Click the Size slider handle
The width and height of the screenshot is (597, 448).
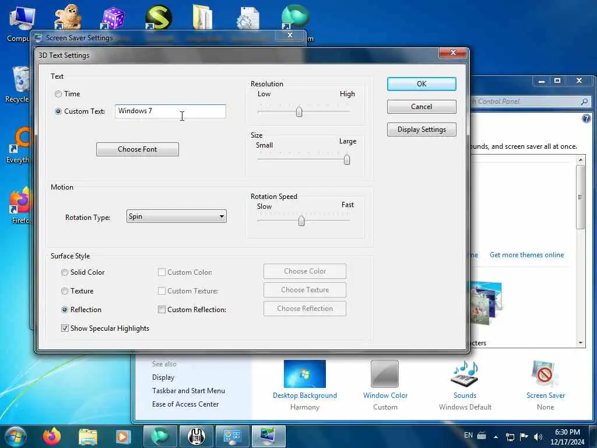click(x=347, y=159)
